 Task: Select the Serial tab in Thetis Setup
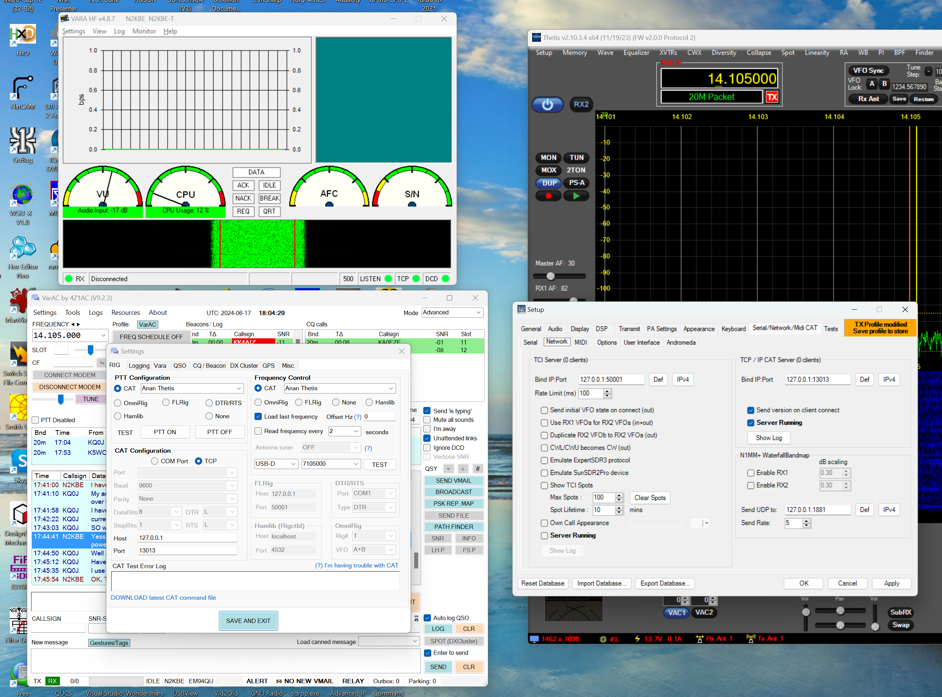coord(530,343)
